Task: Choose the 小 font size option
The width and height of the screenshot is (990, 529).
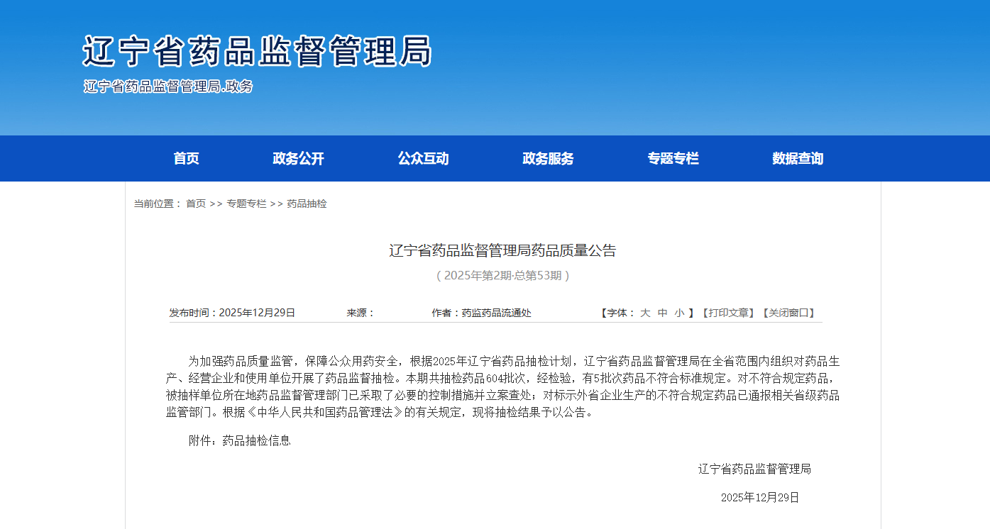Action: 679,313
